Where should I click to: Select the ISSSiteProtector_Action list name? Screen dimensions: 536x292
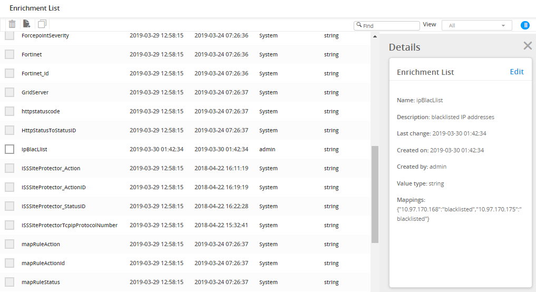point(51,168)
